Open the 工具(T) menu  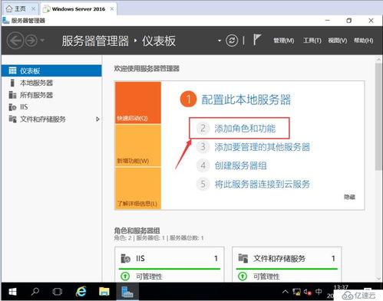[x=312, y=41]
